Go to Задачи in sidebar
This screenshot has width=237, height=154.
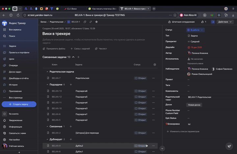tap(13, 46)
